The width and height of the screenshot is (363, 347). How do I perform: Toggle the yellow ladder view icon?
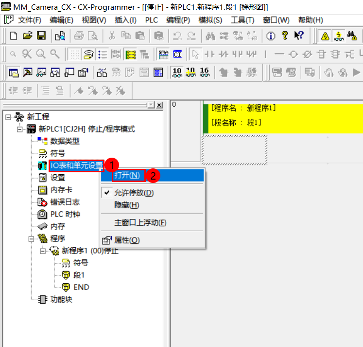point(130,55)
